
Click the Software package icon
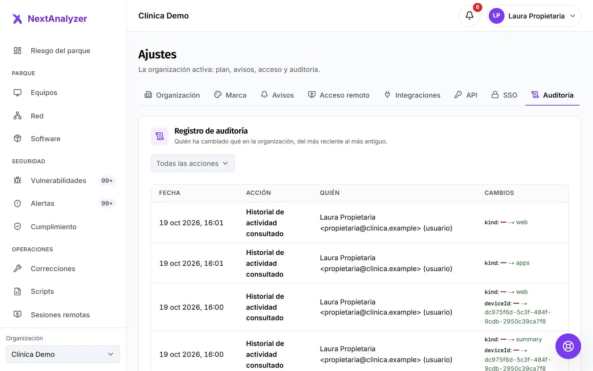[17, 139]
